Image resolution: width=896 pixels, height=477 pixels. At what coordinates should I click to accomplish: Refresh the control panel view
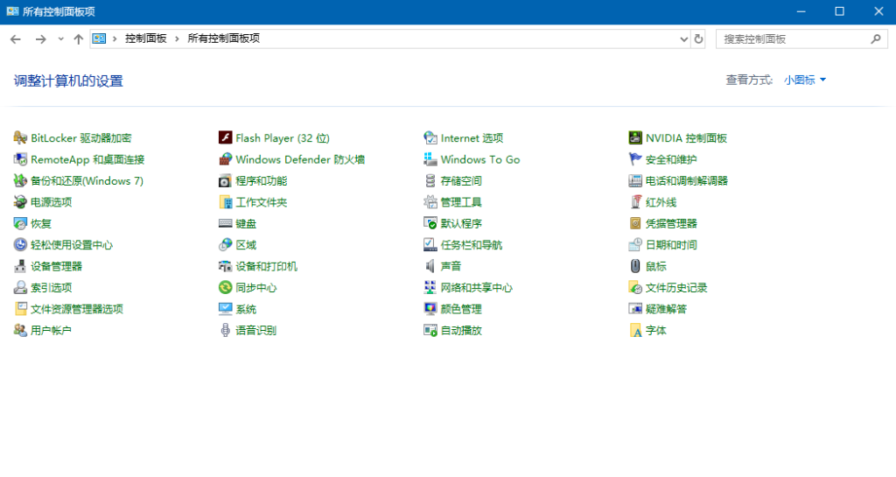pyautogui.click(x=698, y=39)
